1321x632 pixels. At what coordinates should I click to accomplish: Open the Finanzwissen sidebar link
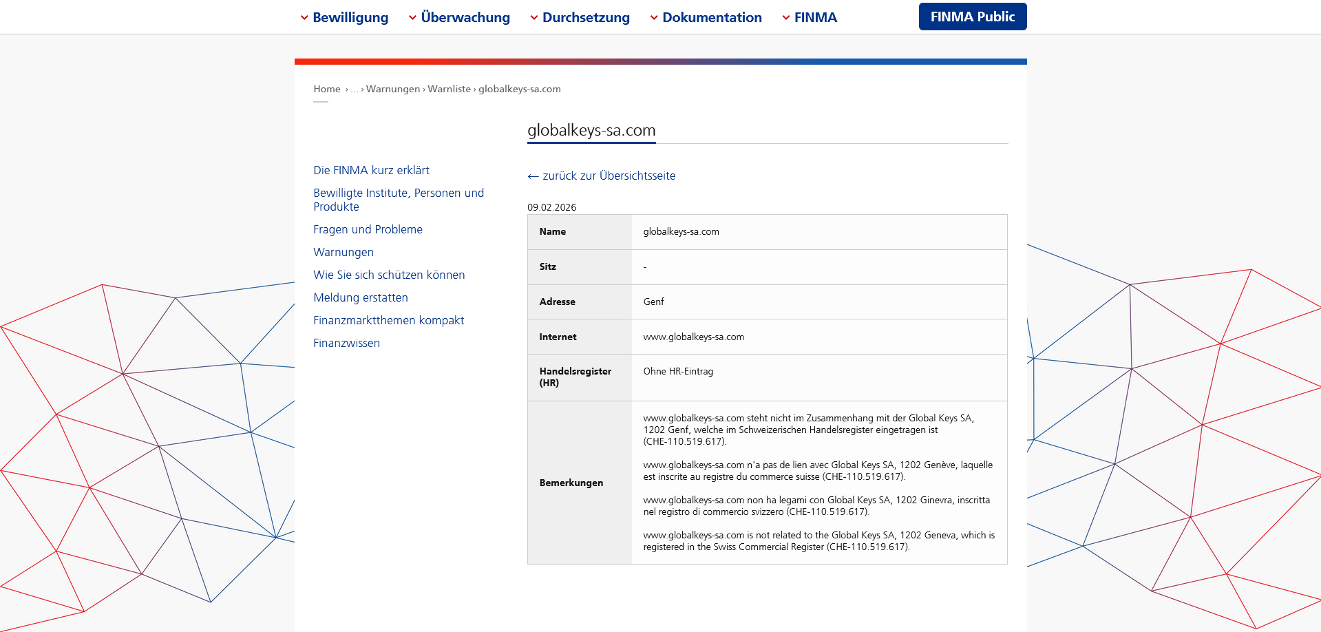[346, 343]
